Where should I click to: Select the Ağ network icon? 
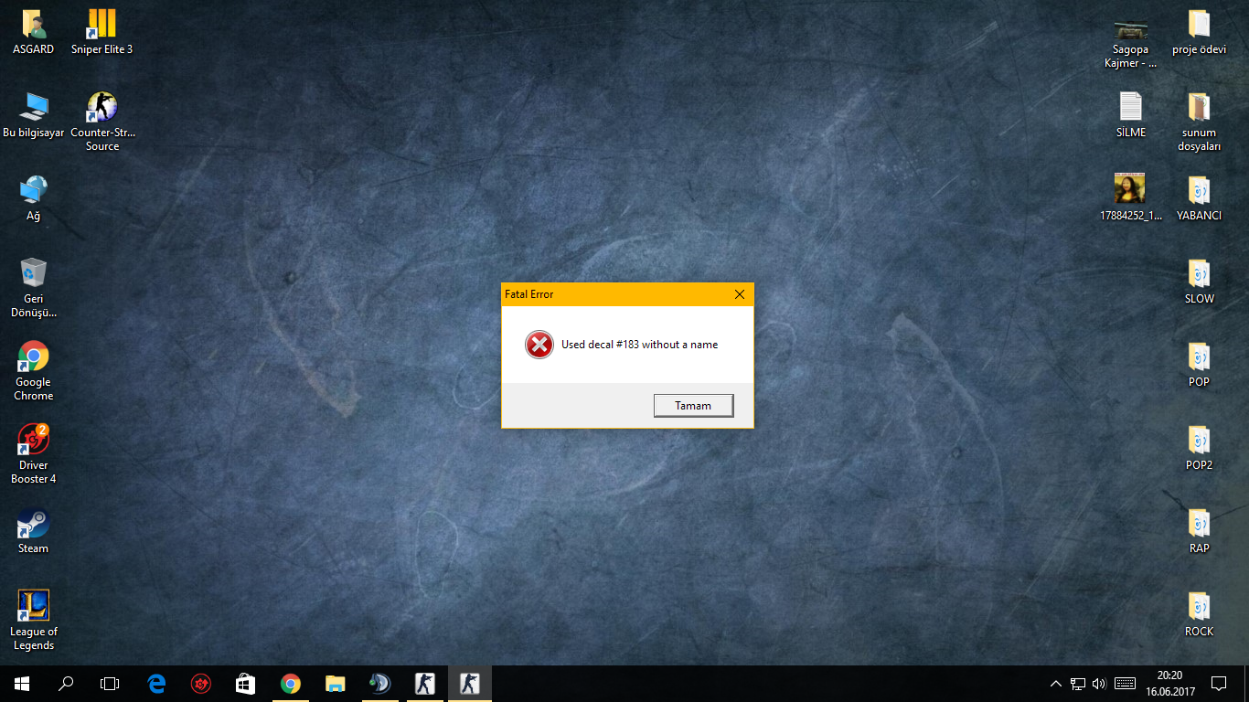34,198
